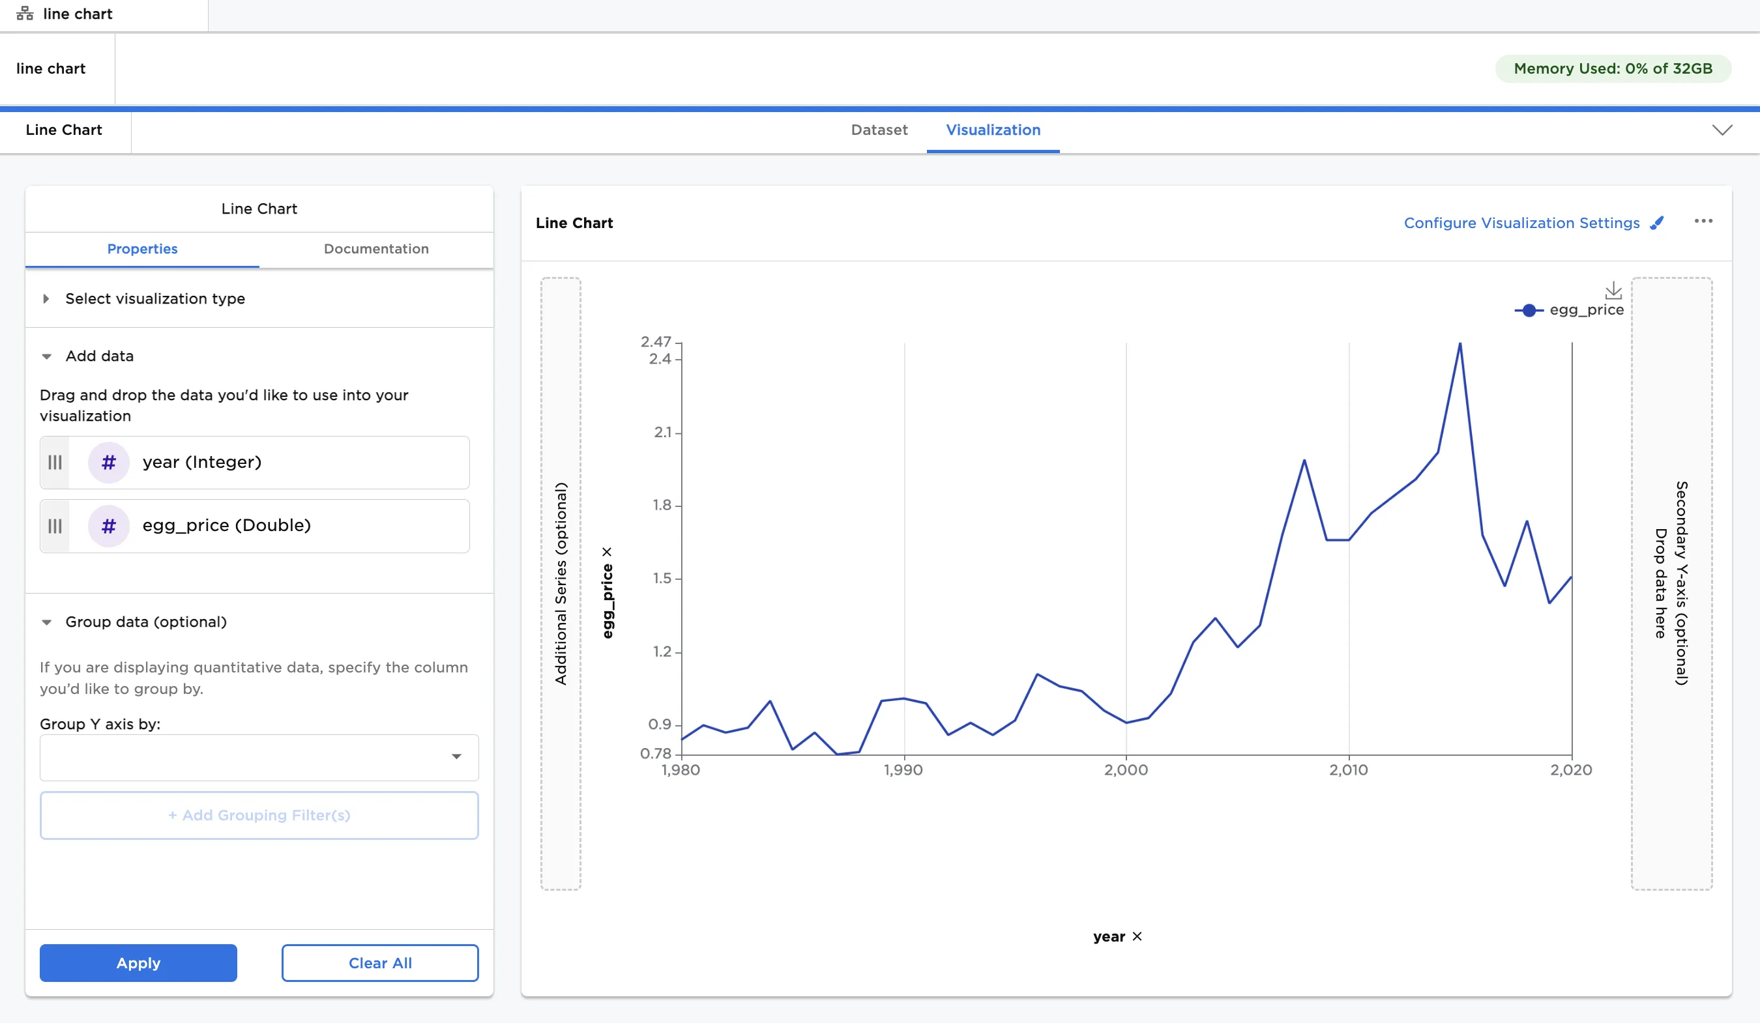
Task: Remove egg_price from the Y axis
Action: [x=608, y=551]
